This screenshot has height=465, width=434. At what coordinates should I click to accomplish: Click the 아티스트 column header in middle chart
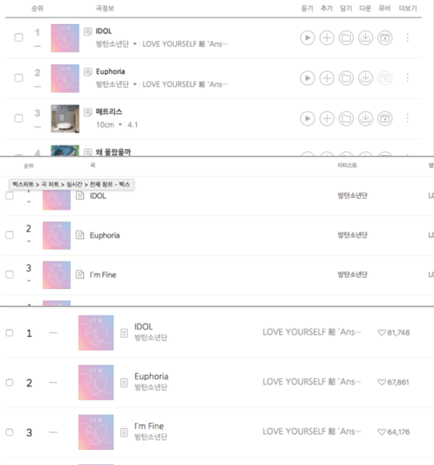coord(347,165)
